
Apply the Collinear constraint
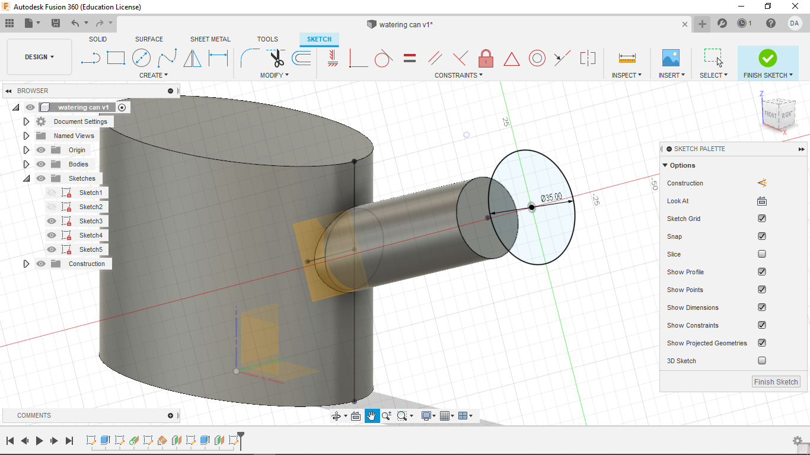tap(562, 58)
